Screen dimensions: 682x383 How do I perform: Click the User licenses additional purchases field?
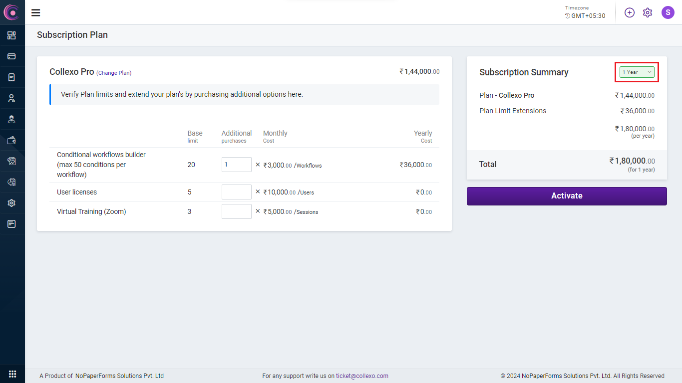[x=236, y=192]
